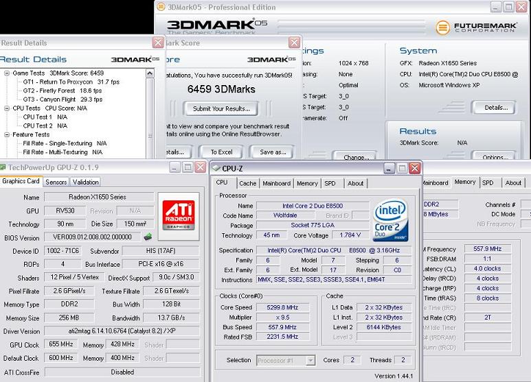The image size is (531, 382).
Task: Collapse the Feature Tests tree node
Action: point(7,134)
